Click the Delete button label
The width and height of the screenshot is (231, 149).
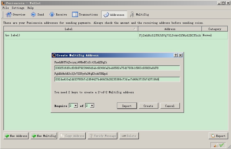[131, 136]
